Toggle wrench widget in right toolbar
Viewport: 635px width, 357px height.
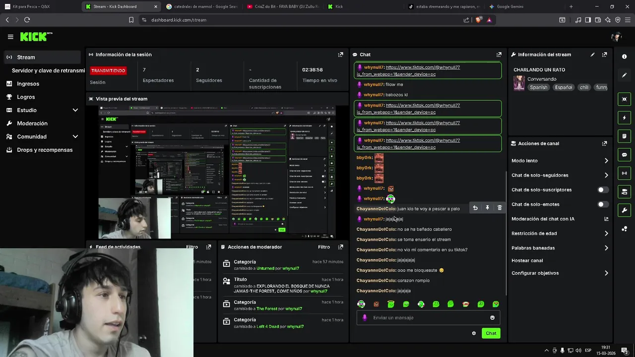point(624,210)
